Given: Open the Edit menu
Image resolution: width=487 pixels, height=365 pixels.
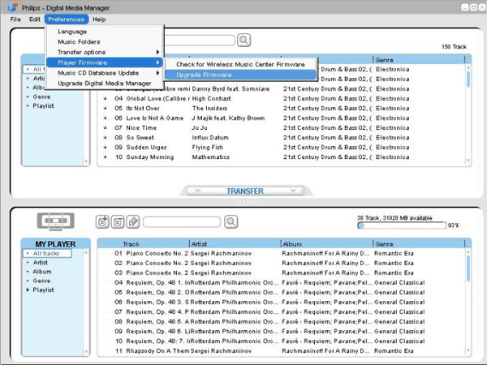Looking at the screenshot, I should (34, 19).
